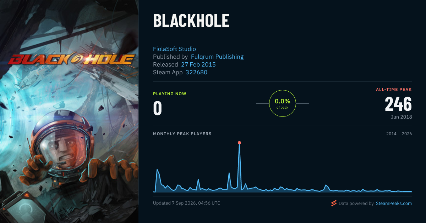
Task: Open FiolaSoft Studio developer link
Action: click(174, 49)
